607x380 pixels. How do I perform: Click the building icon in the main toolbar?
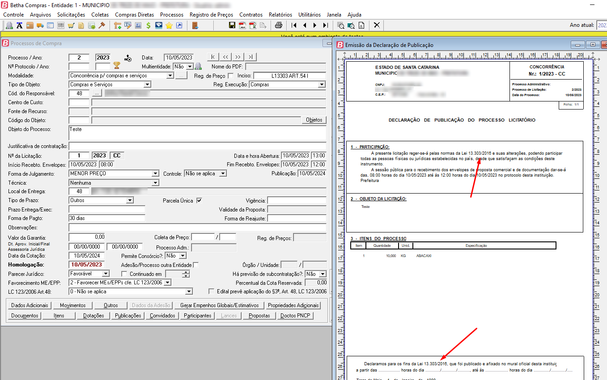(9, 25)
